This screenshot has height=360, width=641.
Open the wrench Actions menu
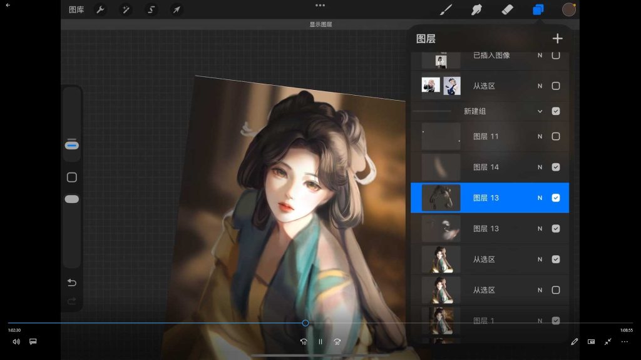pos(100,10)
